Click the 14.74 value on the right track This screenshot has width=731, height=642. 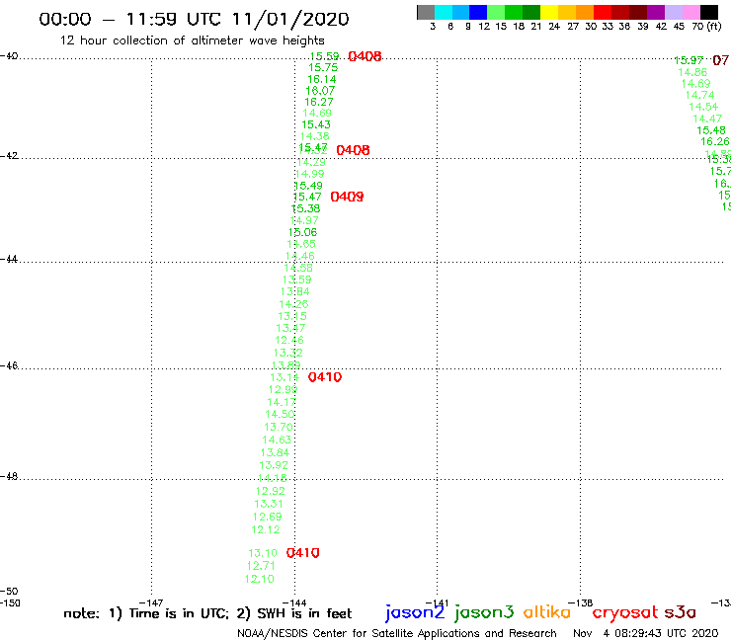tap(699, 95)
